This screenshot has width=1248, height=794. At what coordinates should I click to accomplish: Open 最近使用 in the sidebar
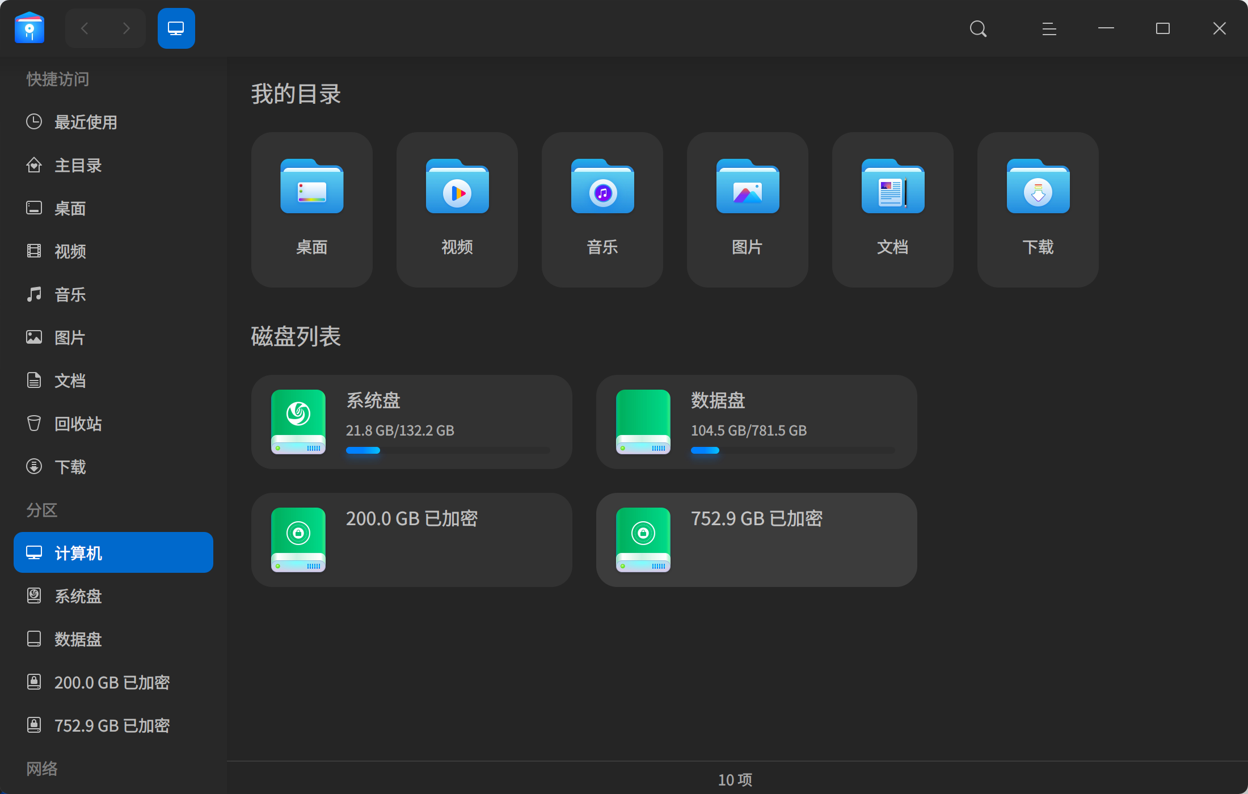click(113, 122)
